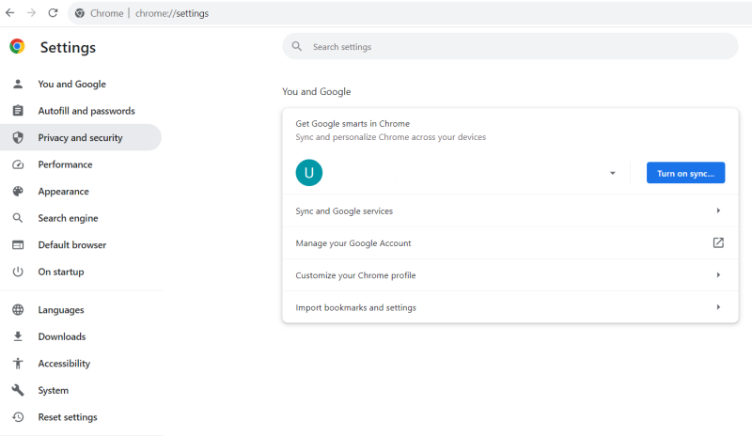This screenshot has width=752, height=436.
Task: Open Privacy and security settings
Action: coord(80,138)
